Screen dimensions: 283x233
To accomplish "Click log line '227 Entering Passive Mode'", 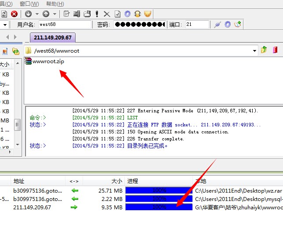I will click(165, 111).
